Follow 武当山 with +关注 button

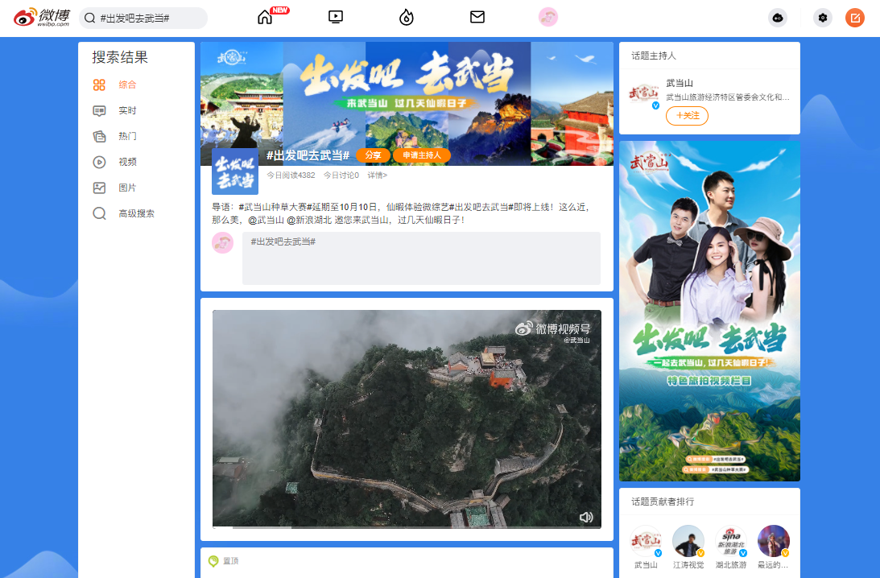(687, 116)
